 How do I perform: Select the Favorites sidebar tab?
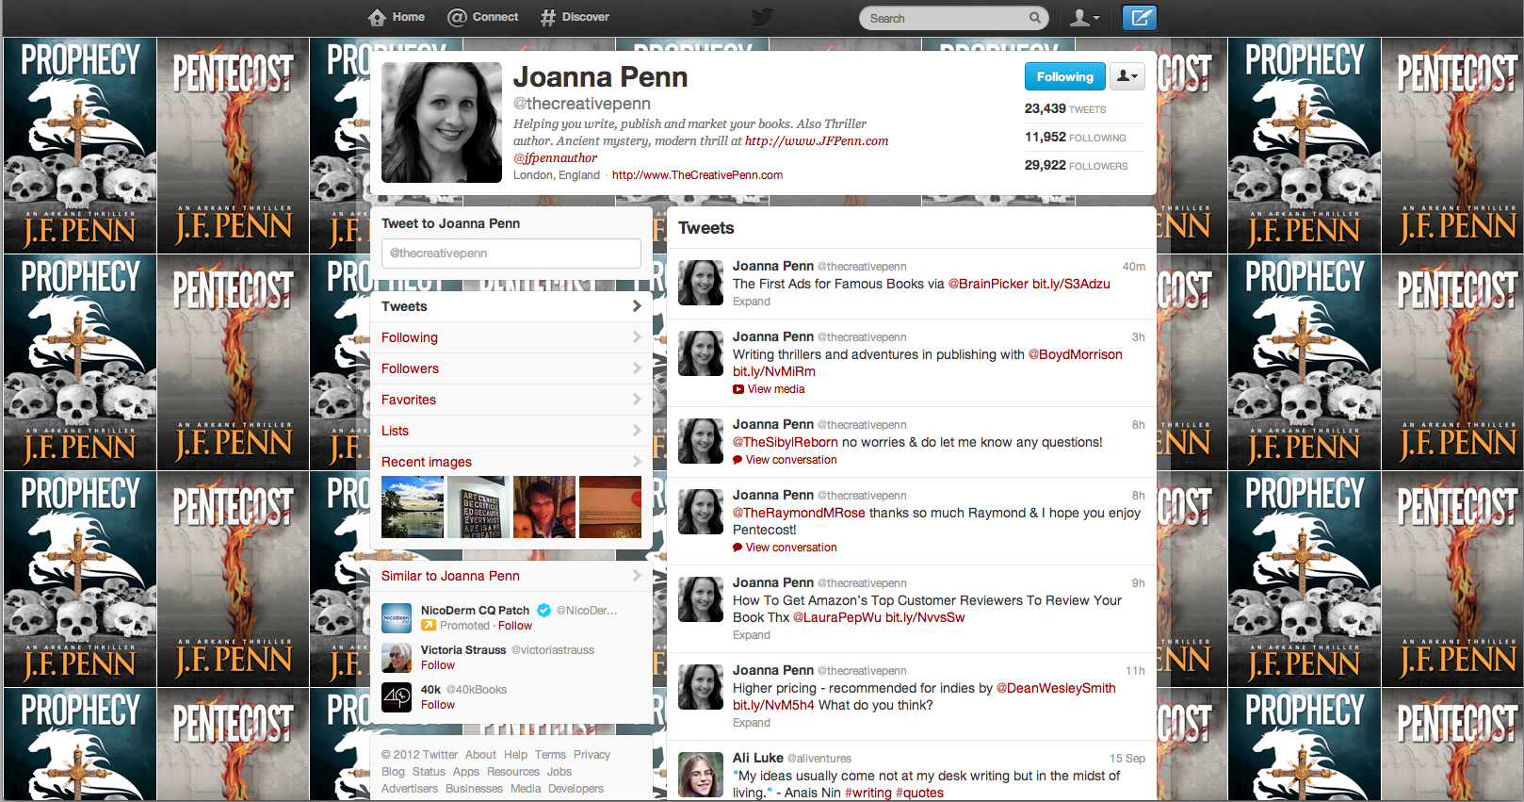pos(511,400)
